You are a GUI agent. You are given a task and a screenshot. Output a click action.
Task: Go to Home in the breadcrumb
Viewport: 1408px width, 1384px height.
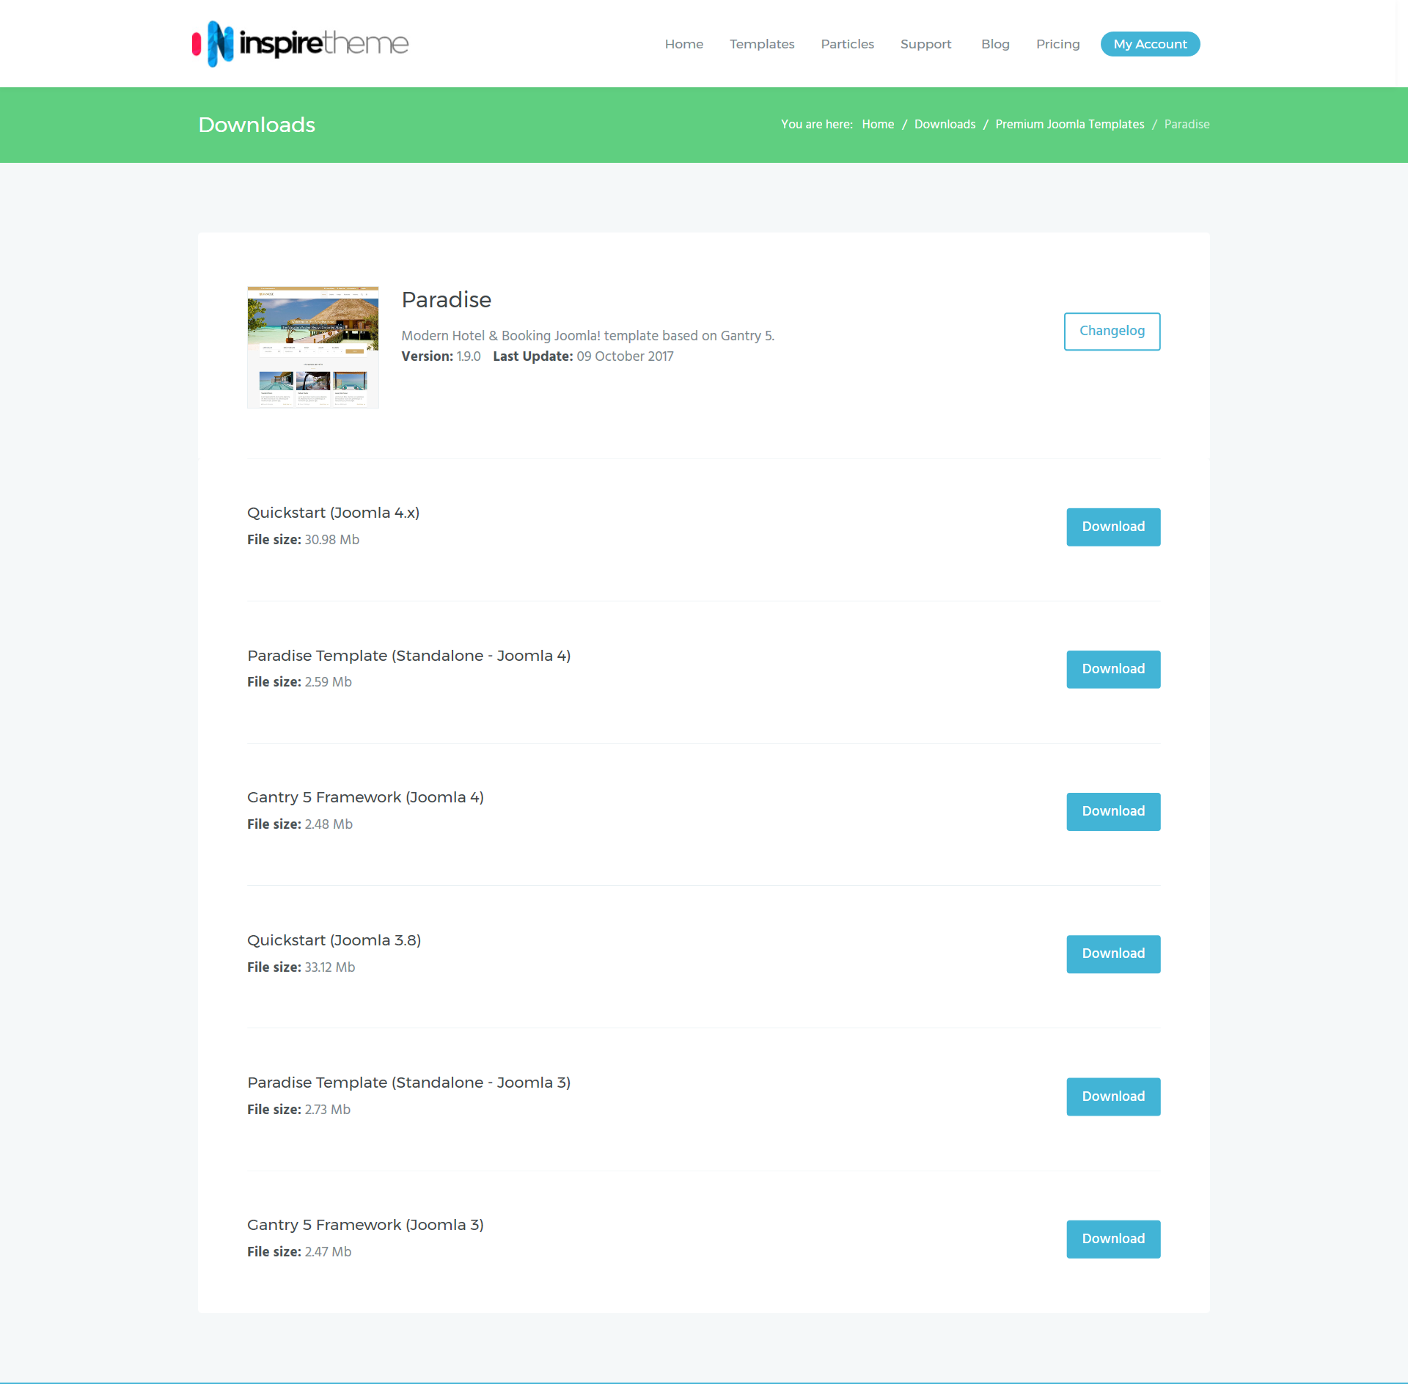pos(878,125)
